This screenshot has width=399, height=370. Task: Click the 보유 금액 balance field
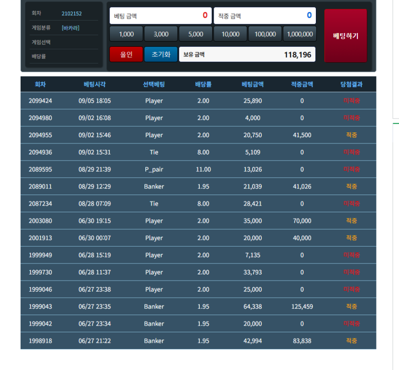coord(247,54)
